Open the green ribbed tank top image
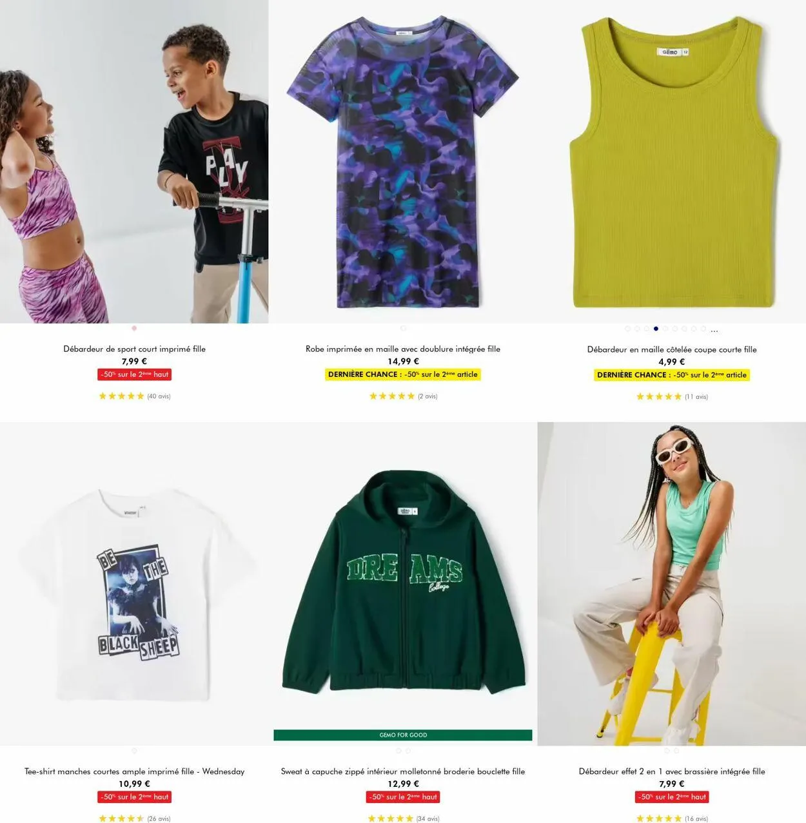Image resolution: width=806 pixels, height=823 pixels. tap(672, 161)
